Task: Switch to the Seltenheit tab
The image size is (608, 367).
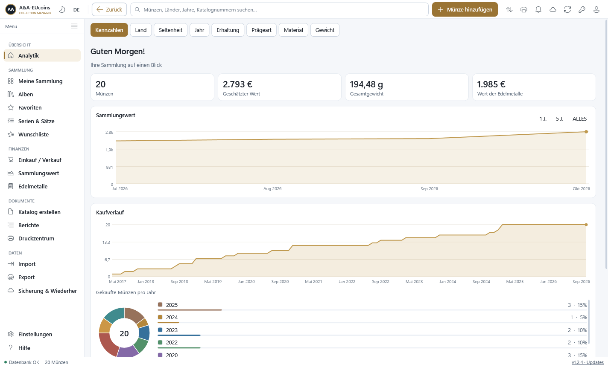Action: click(171, 30)
